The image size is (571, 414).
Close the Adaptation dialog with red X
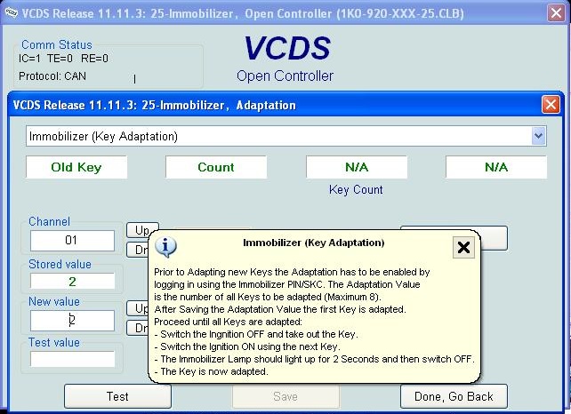tap(551, 105)
